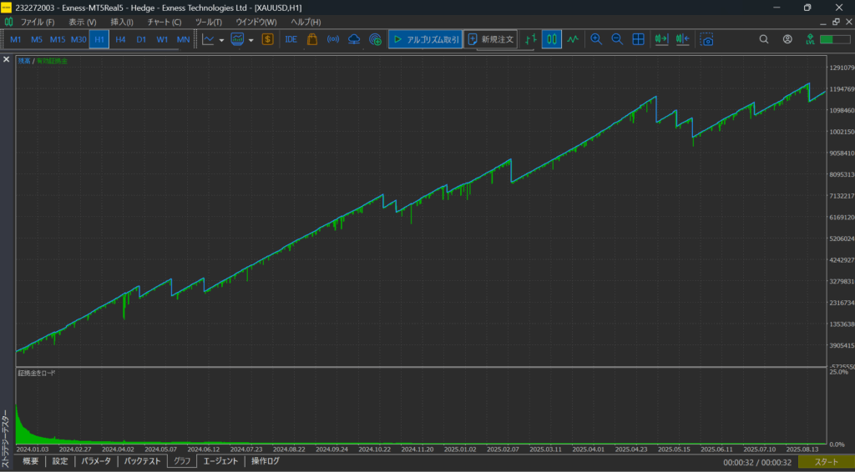The width and height of the screenshot is (855, 472).
Task: Toggle アルゴリズム取引 algo trading
Action: point(425,39)
